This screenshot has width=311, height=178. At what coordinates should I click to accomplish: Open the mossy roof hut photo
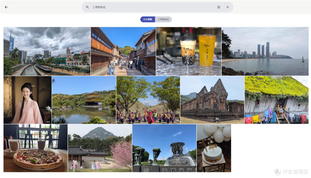pos(276,100)
